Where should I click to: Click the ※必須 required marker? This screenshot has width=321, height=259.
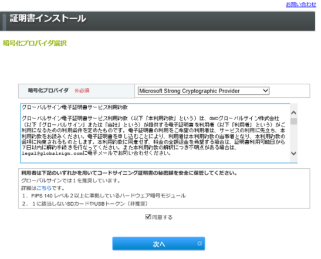pyautogui.click(x=82, y=90)
